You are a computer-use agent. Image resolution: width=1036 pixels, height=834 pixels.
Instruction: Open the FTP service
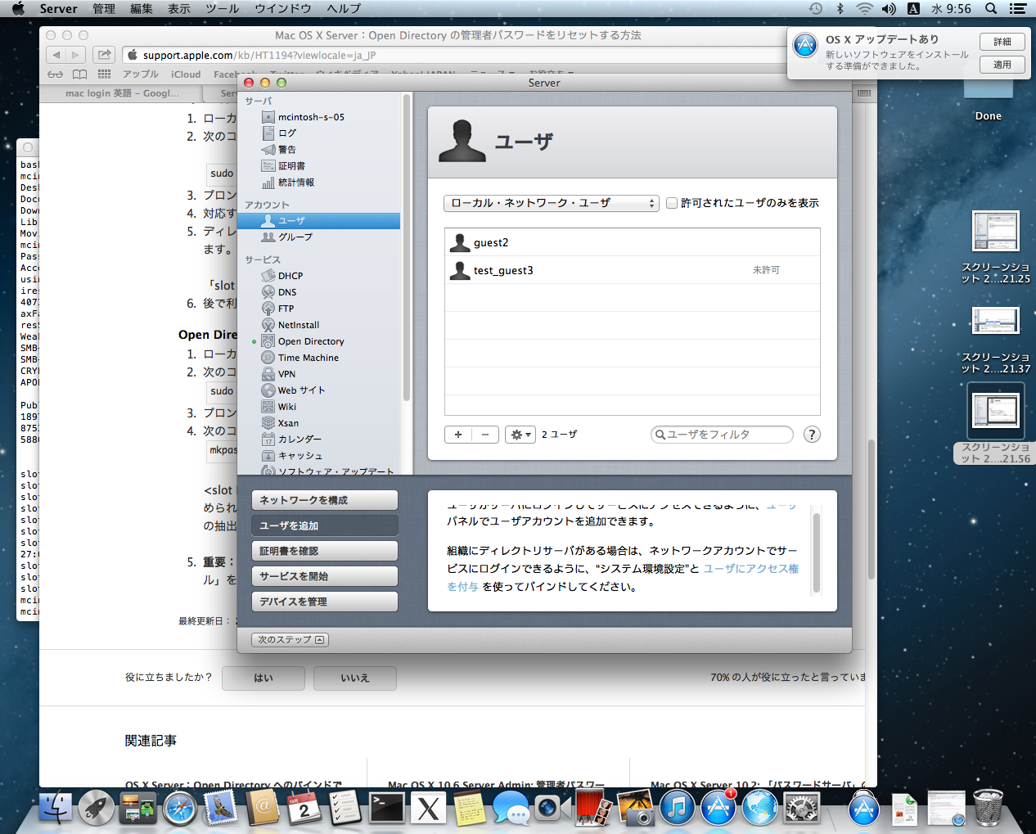pos(277,309)
